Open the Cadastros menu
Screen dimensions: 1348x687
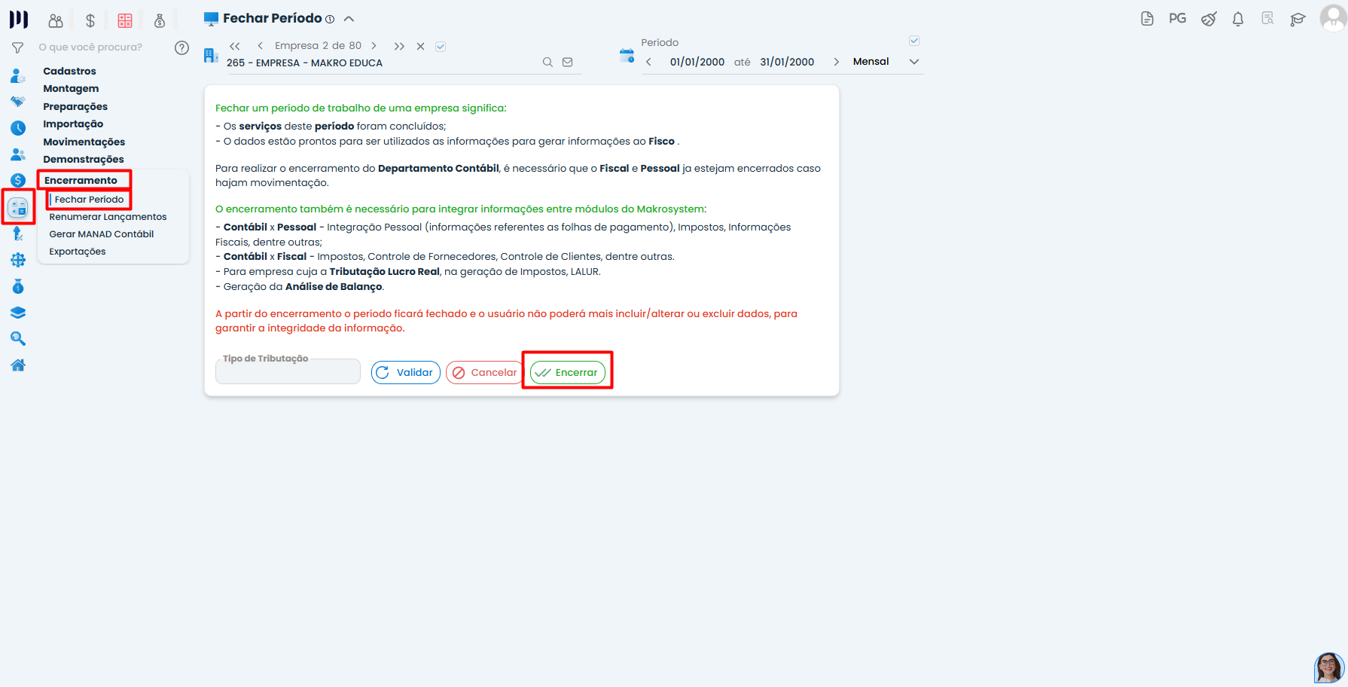coord(70,71)
